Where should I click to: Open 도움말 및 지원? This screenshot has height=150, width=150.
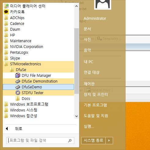(x=96, y=116)
